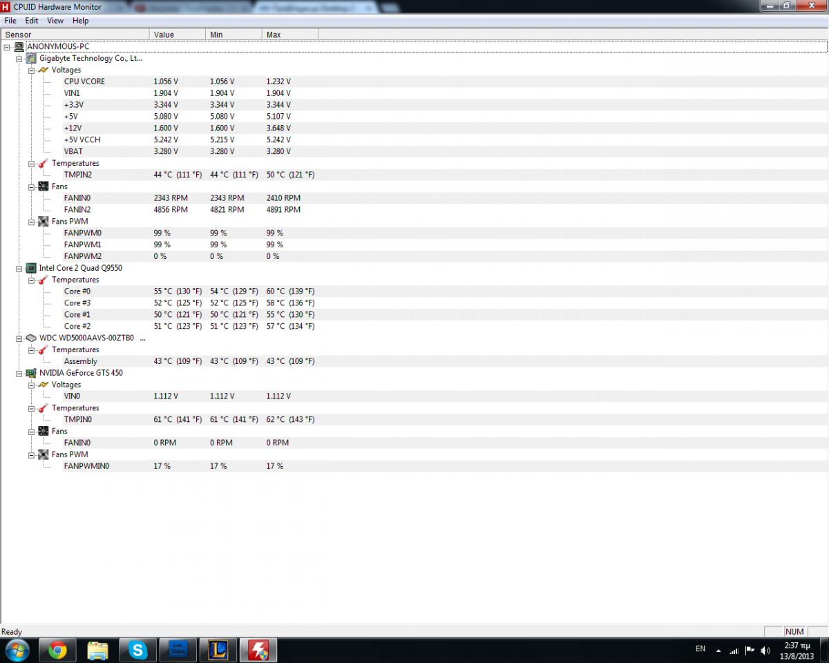Open the View menu
Image resolution: width=829 pixels, height=663 pixels.
pos(55,21)
